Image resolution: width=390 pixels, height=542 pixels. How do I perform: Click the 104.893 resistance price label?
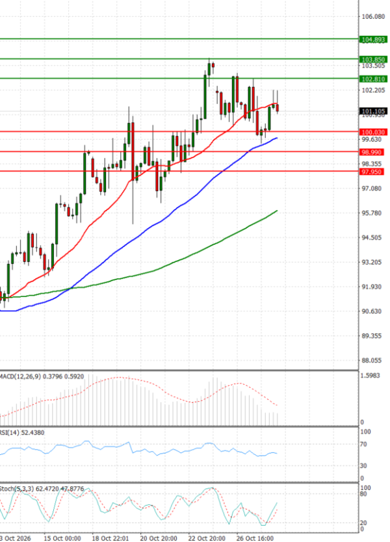[373, 40]
